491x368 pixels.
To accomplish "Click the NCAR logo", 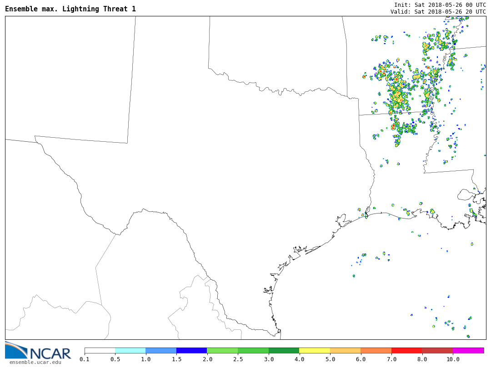I will [38, 350].
